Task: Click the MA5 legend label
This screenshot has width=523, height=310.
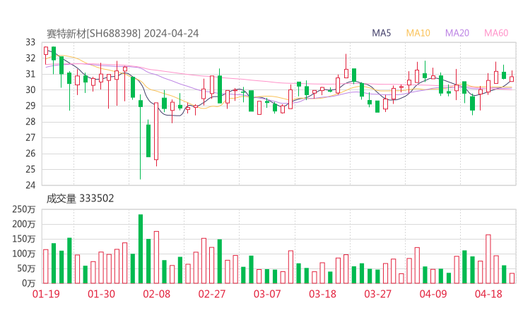Action: (x=381, y=33)
